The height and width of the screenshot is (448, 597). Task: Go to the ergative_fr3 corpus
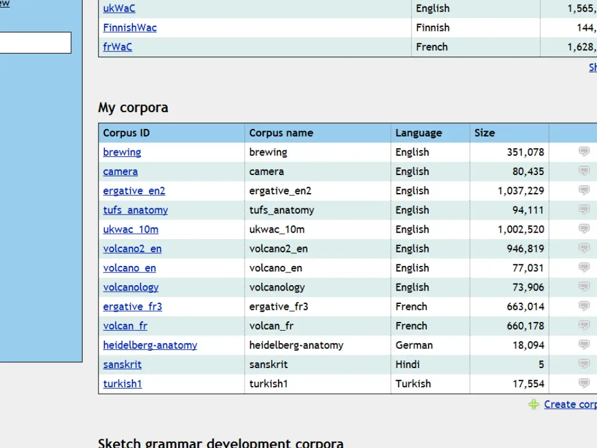[132, 306]
